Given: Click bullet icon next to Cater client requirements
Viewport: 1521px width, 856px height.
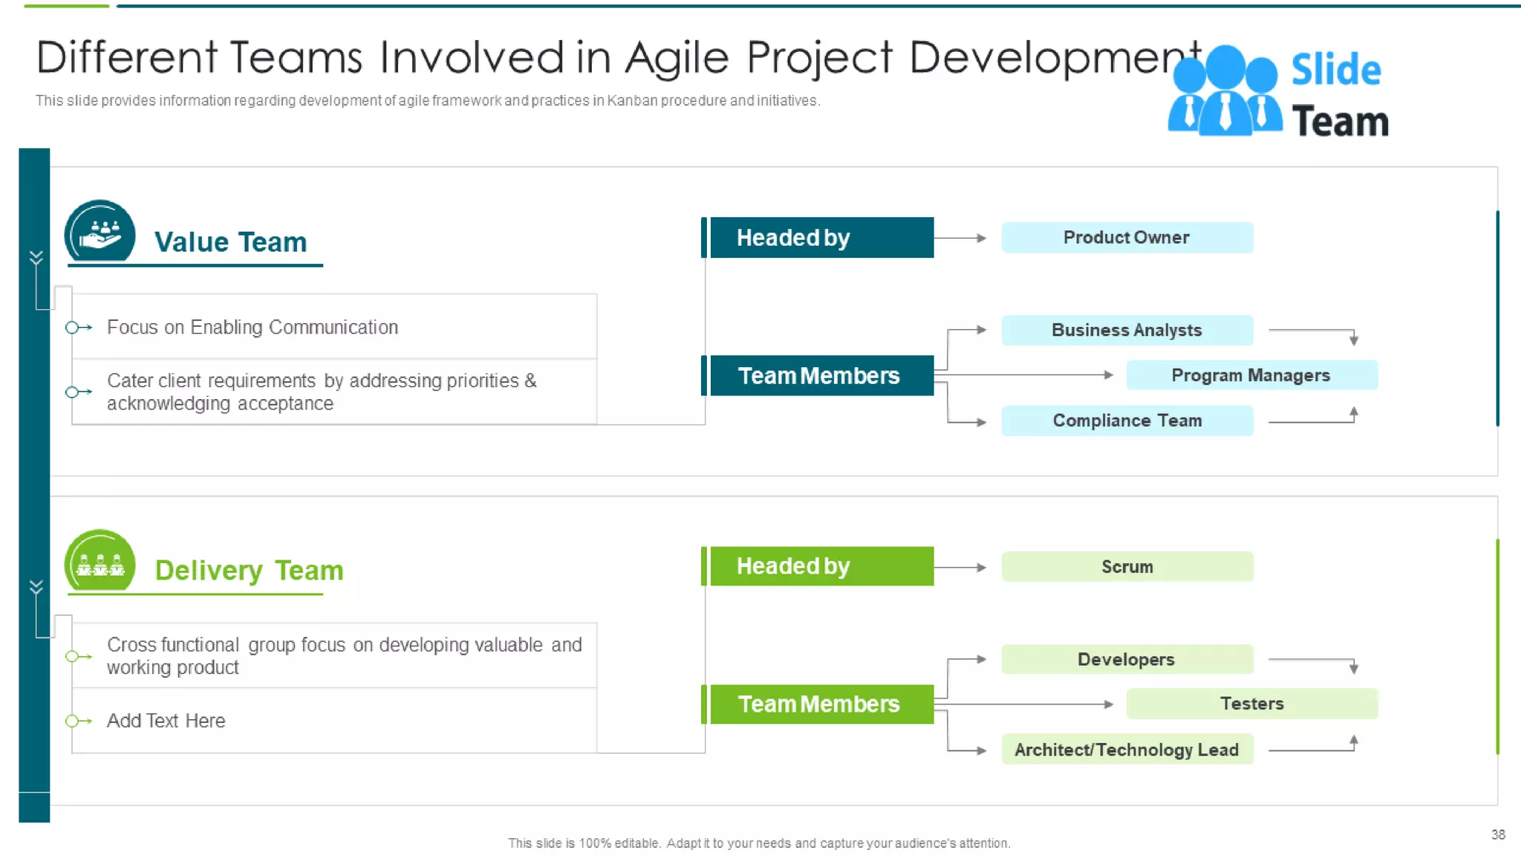Looking at the screenshot, I should pyautogui.click(x=77, y=392).
